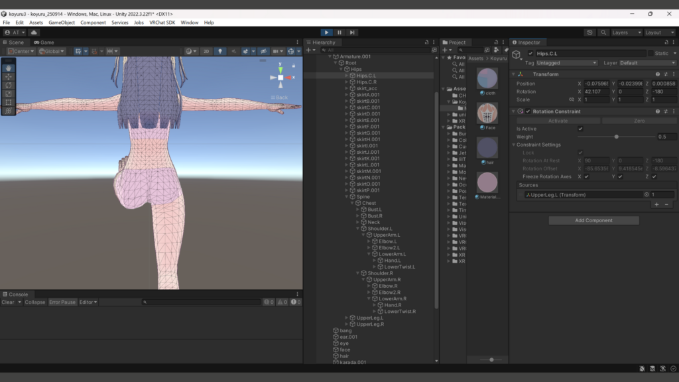This screenshot has height=382, width=679.
Task: Select the Rotate tool in Scene toolbar
Action: point(9,85)
